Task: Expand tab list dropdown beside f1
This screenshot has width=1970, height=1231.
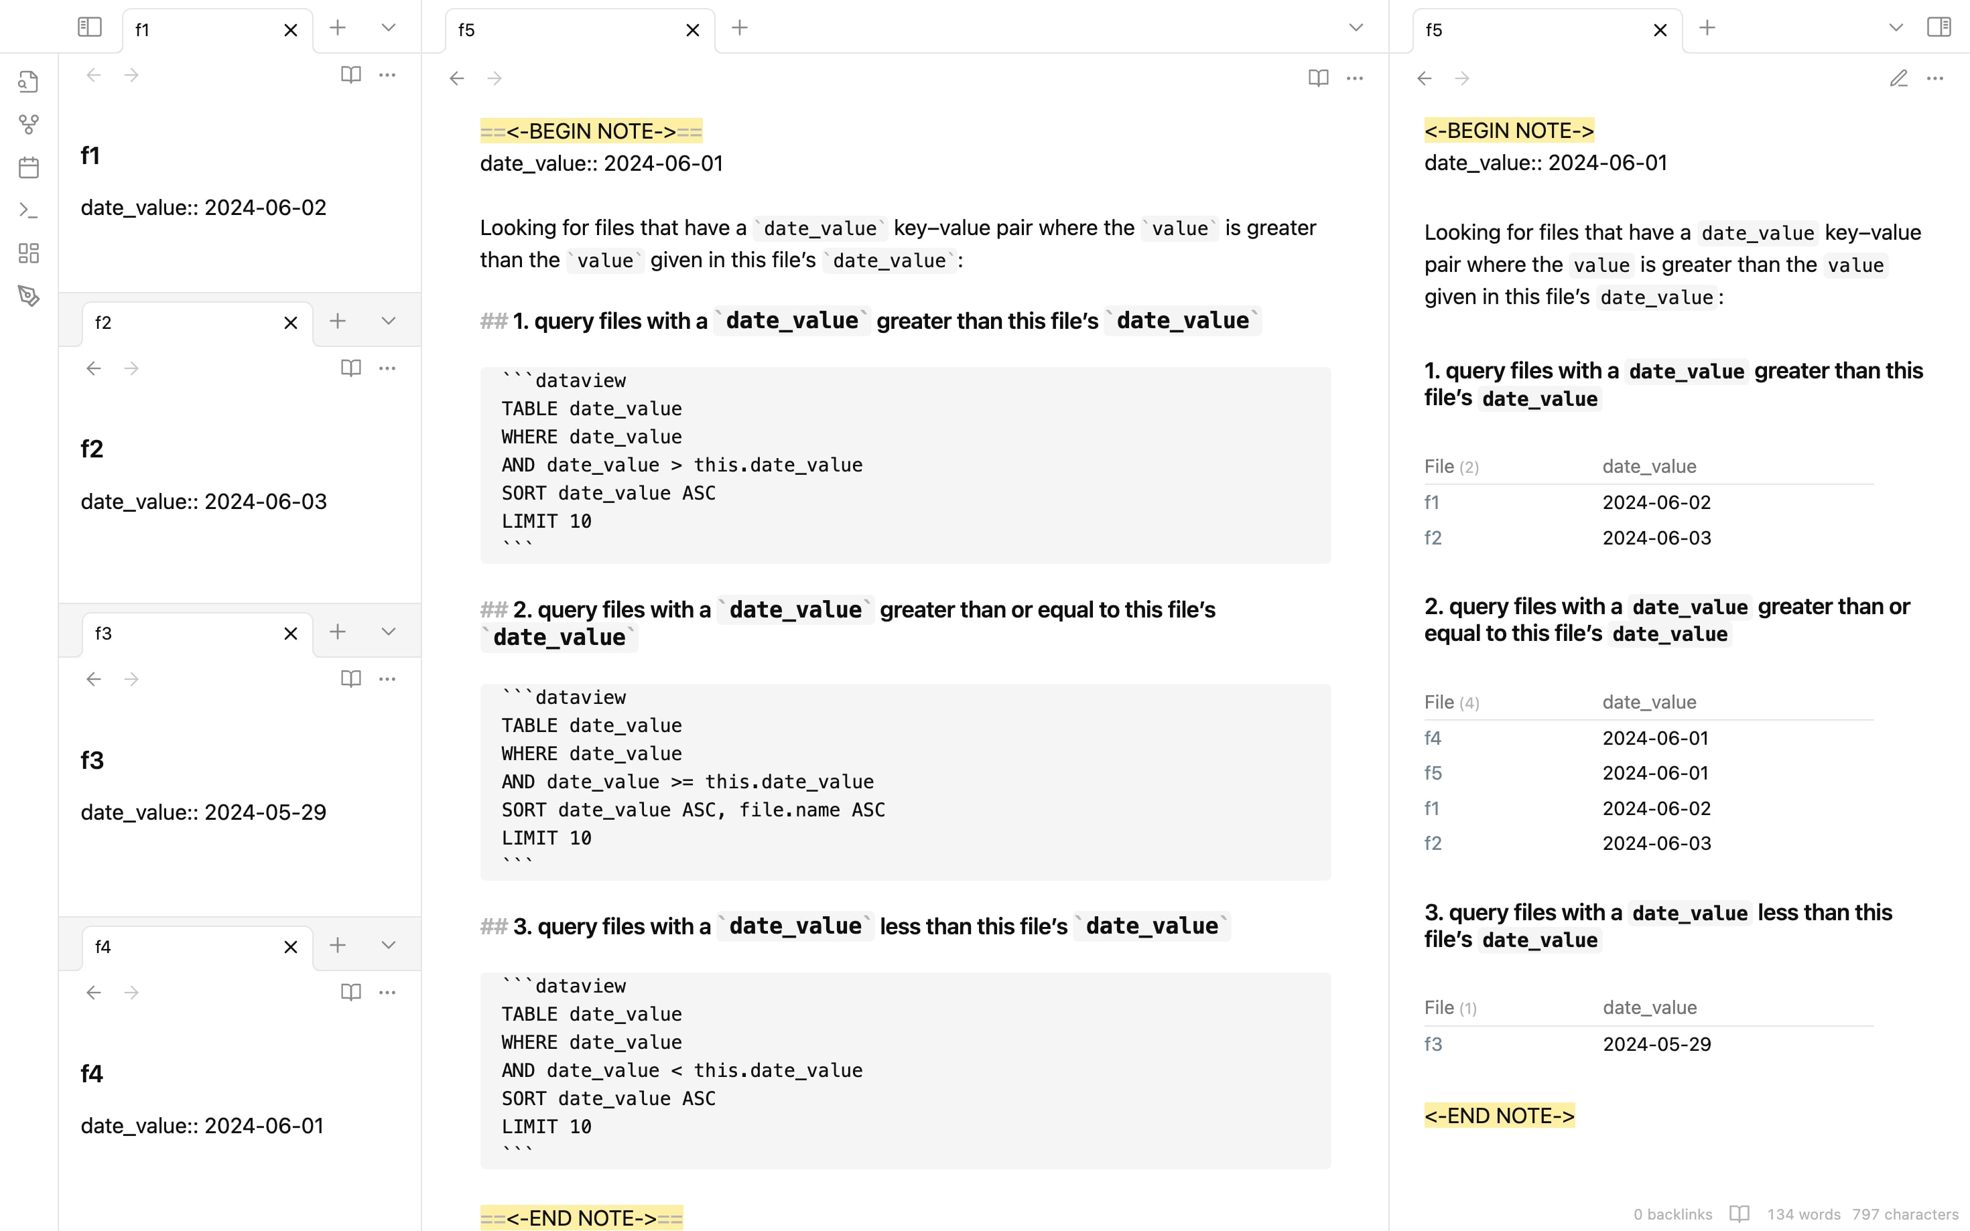Action: [389, 27]
